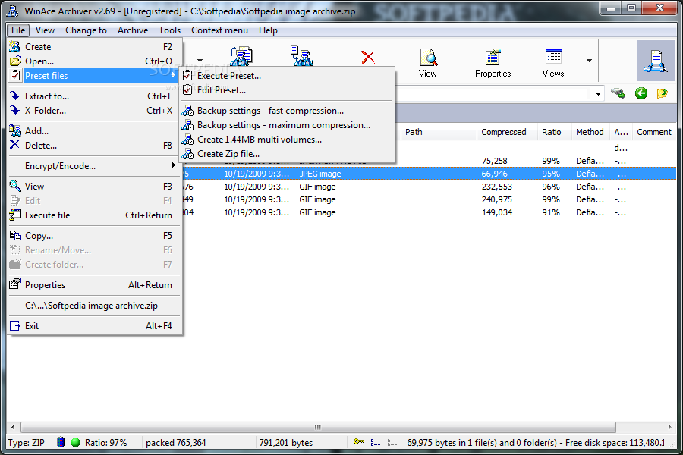Choose Edit Preset... from submenu
Image resolution: width=683 pixels, height=455 pixels.
[288, 89]
